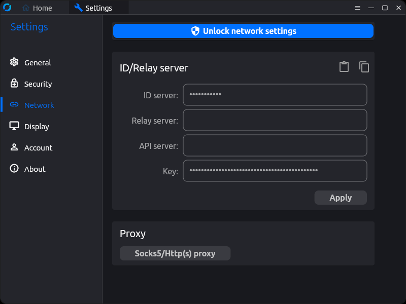The width and height of the screenshot is (406, 304).
Task: Click the API server input field
Action: (x=275, y=145)
